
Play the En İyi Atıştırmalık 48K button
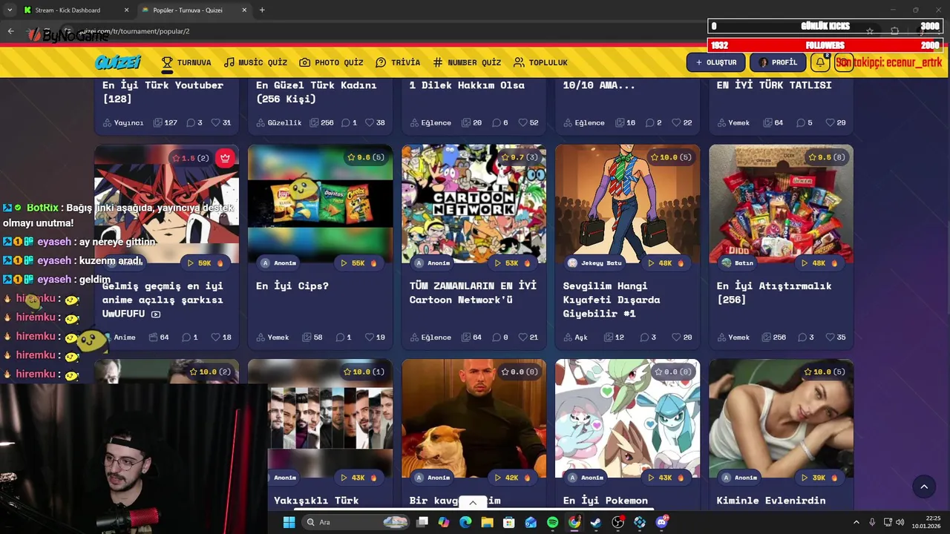click(819, 263)
